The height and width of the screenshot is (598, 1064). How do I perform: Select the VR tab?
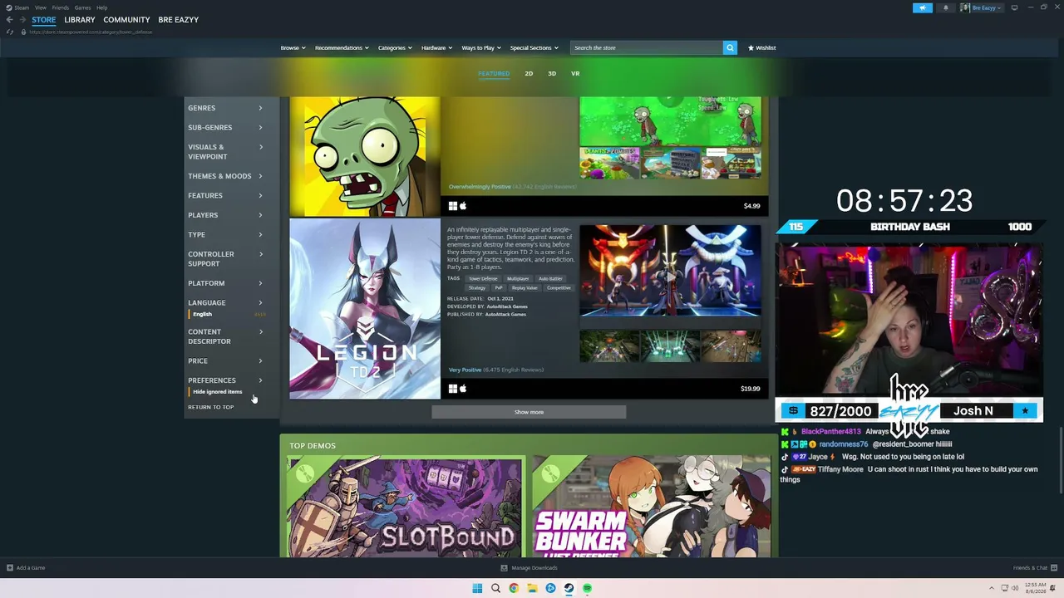point(575,74)
